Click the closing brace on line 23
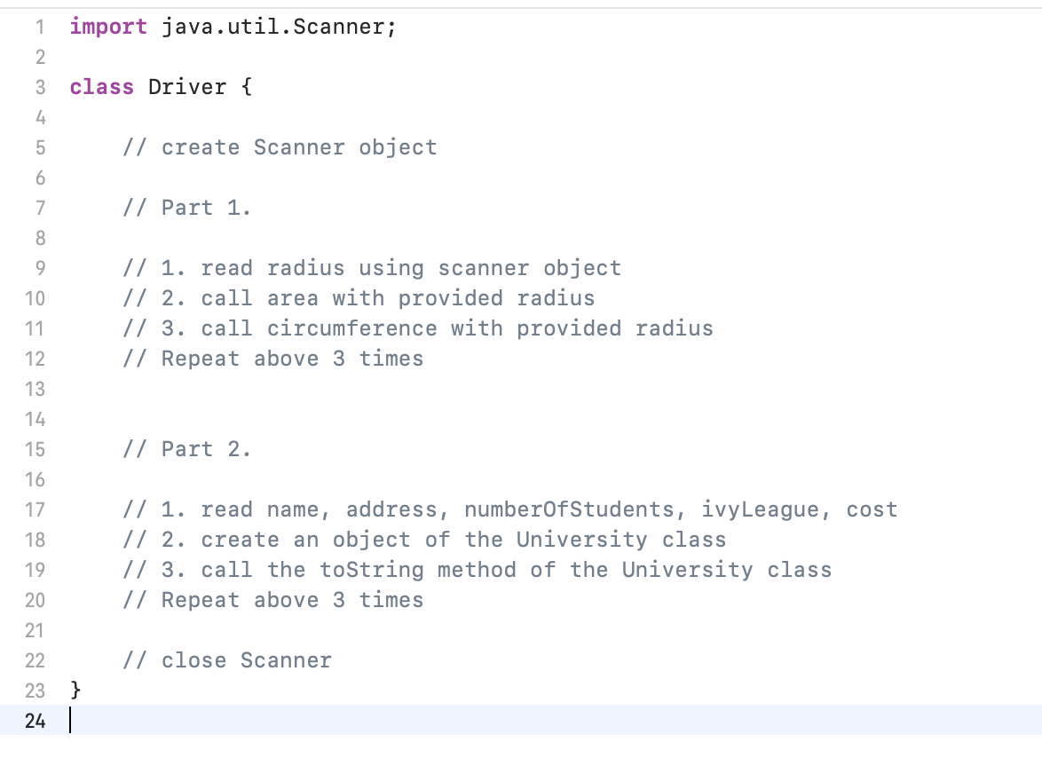1042x758 pixels. (x=75, y=690)
